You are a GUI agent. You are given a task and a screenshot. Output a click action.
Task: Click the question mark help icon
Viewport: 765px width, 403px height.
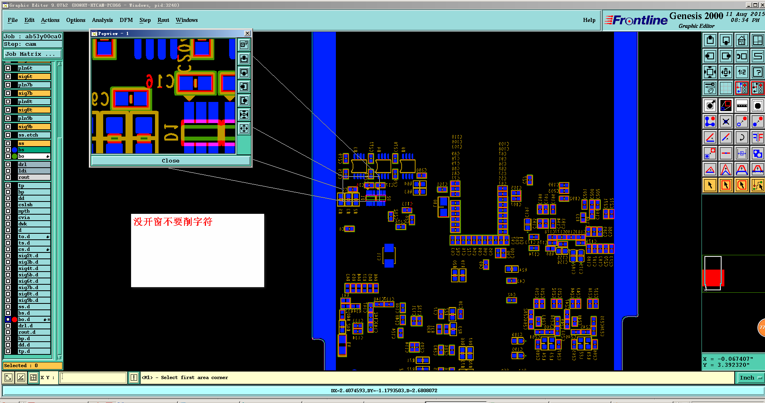(x=758, y=72)
